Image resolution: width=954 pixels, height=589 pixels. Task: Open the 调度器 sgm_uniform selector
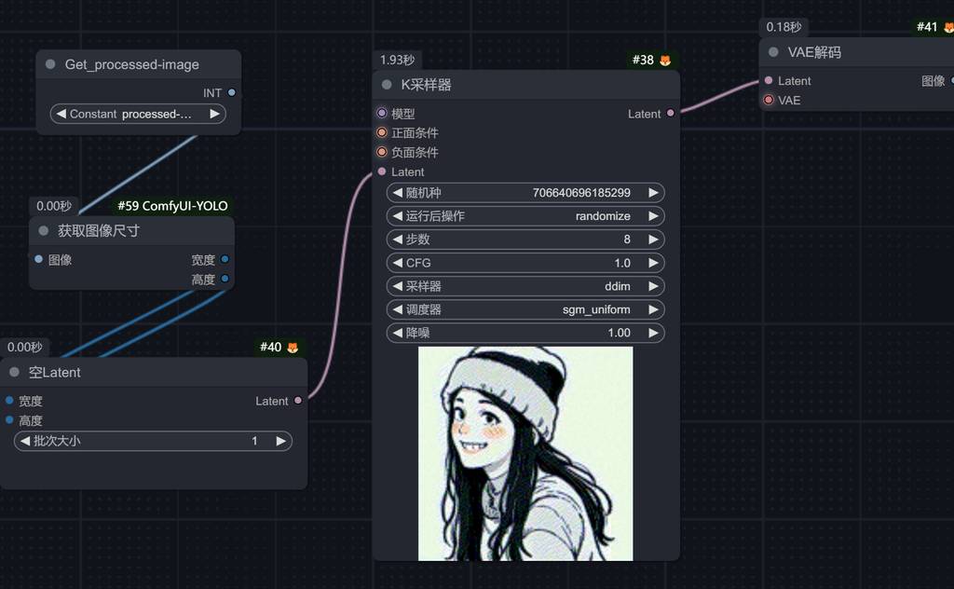click(525, 309)
